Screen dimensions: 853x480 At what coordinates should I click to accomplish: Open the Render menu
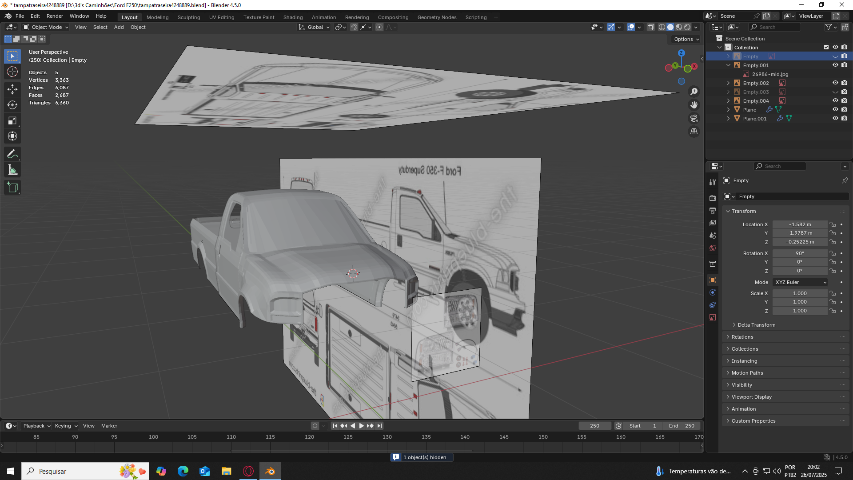(55, 16)
